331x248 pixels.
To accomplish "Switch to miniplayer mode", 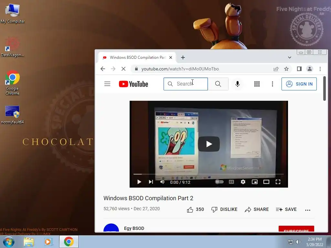I will pos(255,182).
